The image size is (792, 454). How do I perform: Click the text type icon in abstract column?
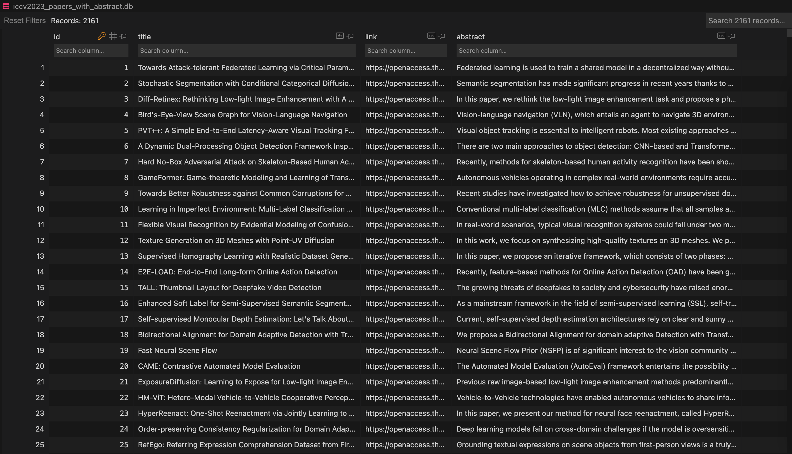(x=721, y=36)
